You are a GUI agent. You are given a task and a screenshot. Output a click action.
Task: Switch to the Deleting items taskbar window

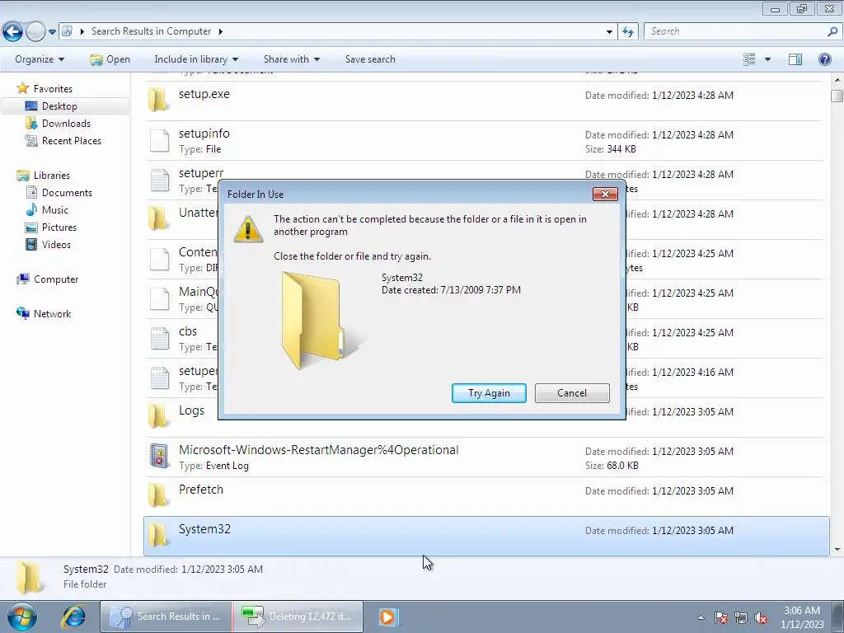click(x=298, y=617)
